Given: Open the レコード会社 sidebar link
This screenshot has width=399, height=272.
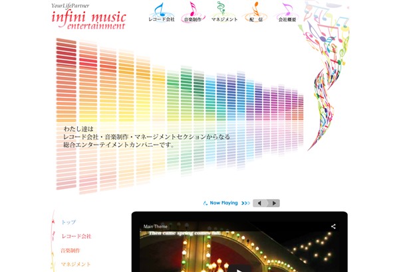Looking at the screenshot, I should tap(76, 236).
